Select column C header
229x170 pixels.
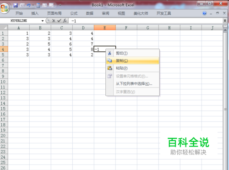pos(62,28)
